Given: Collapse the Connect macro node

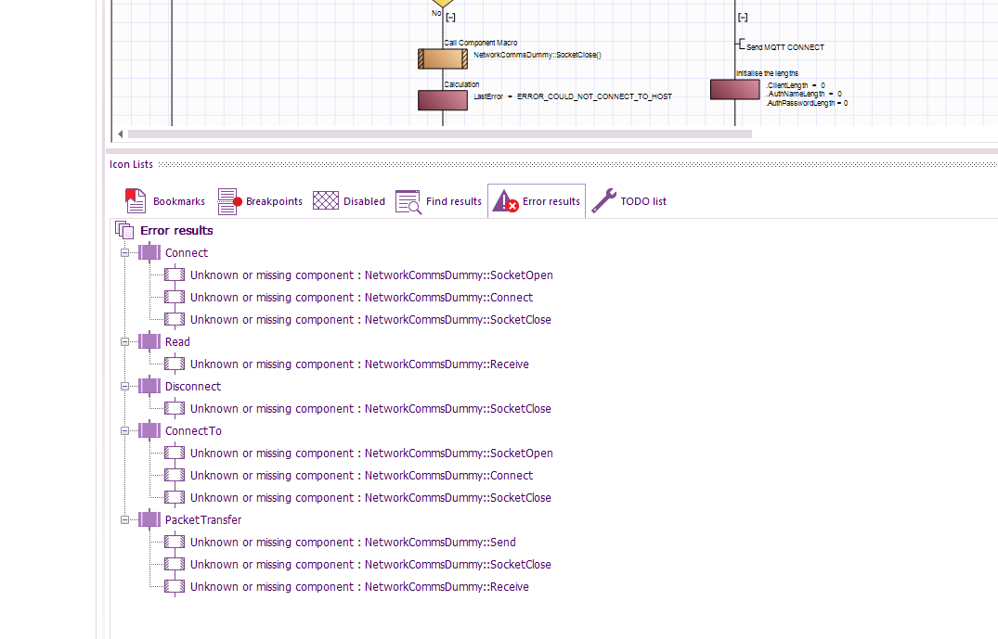Looking at the screenshot, I should point(125,253).
